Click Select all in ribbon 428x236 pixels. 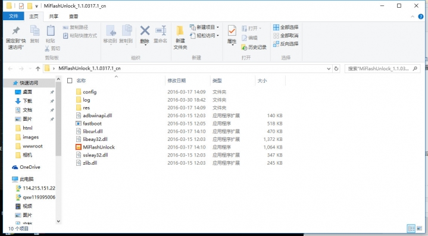[x=286, y=27]
